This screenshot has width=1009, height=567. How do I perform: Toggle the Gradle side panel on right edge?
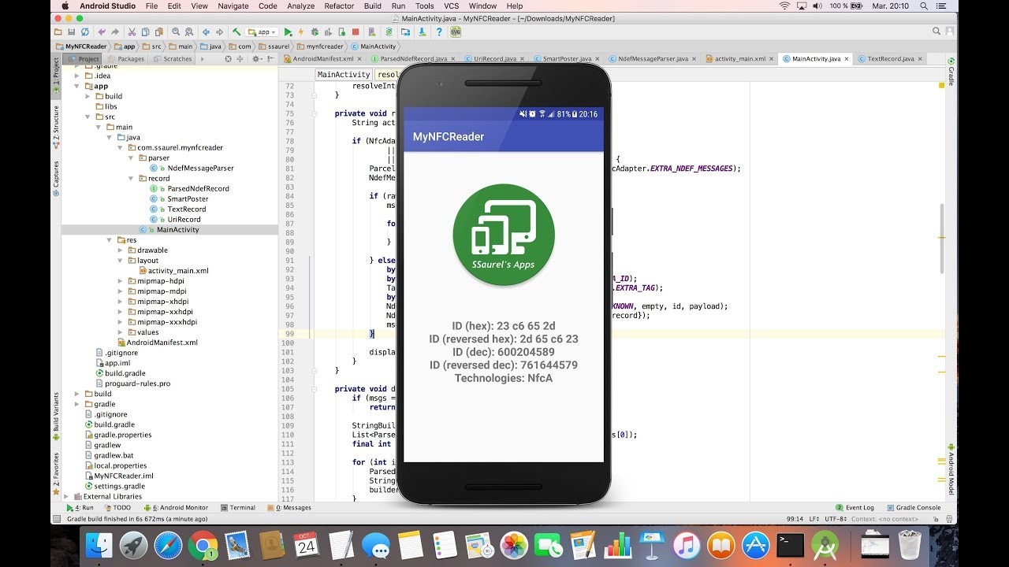(x=951, y=72)
